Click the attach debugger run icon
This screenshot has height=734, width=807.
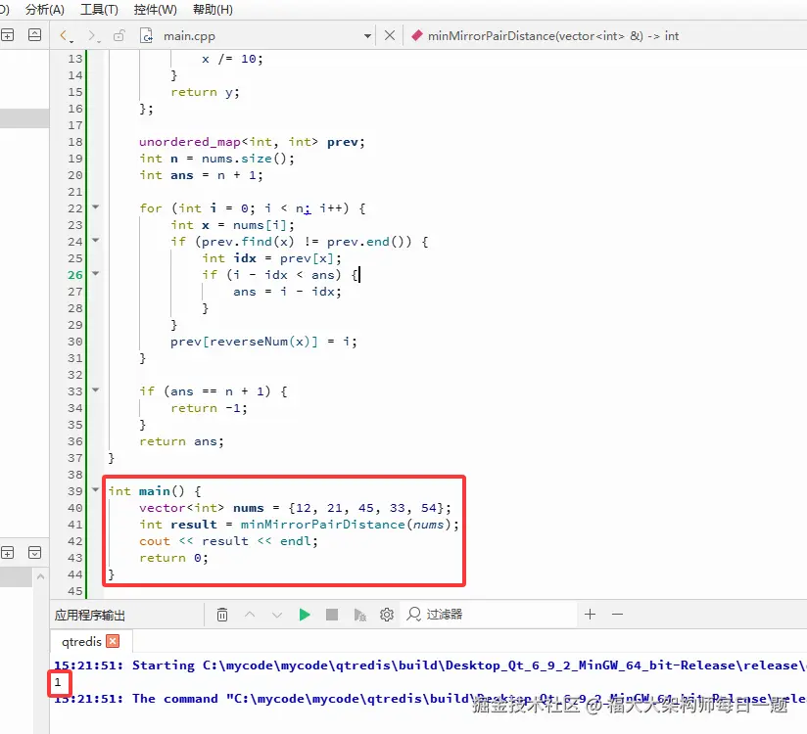[359, 615]
